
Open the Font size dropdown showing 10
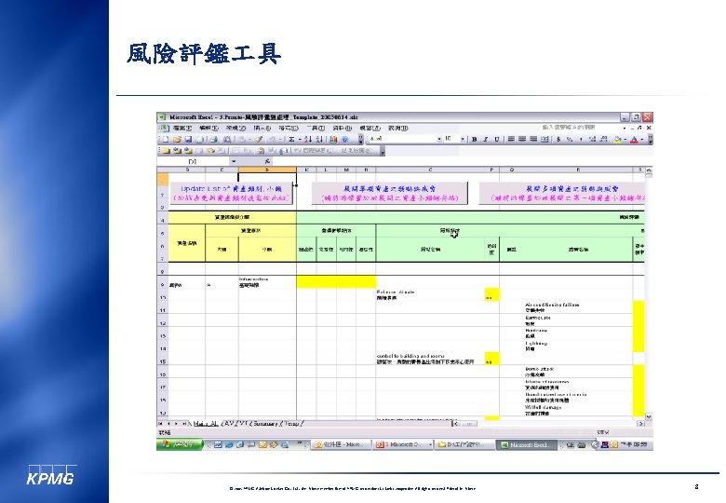463,139
